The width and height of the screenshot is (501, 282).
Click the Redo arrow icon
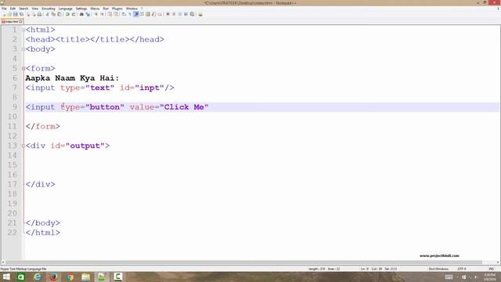74,14
